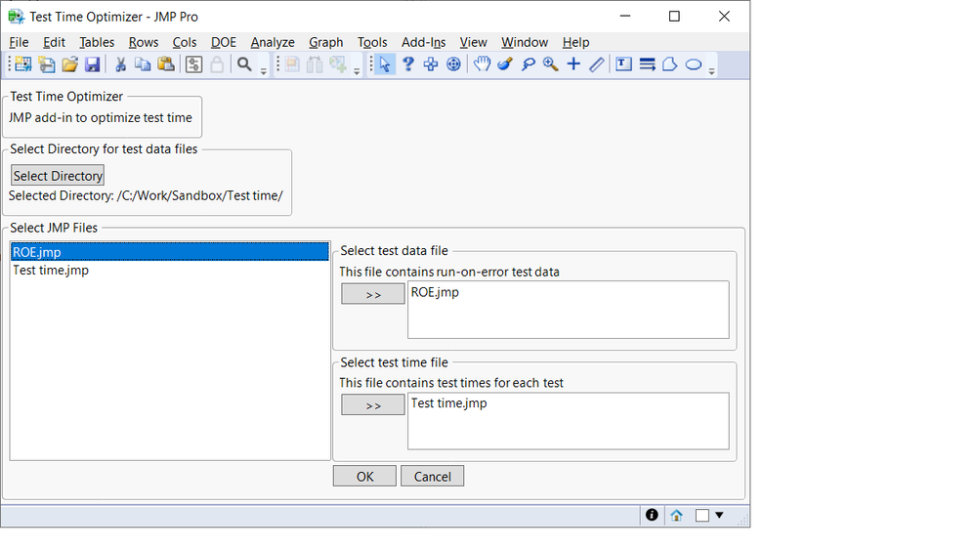
Task: Select the Arrow cursor tool
Action: [x=385, y=64]
